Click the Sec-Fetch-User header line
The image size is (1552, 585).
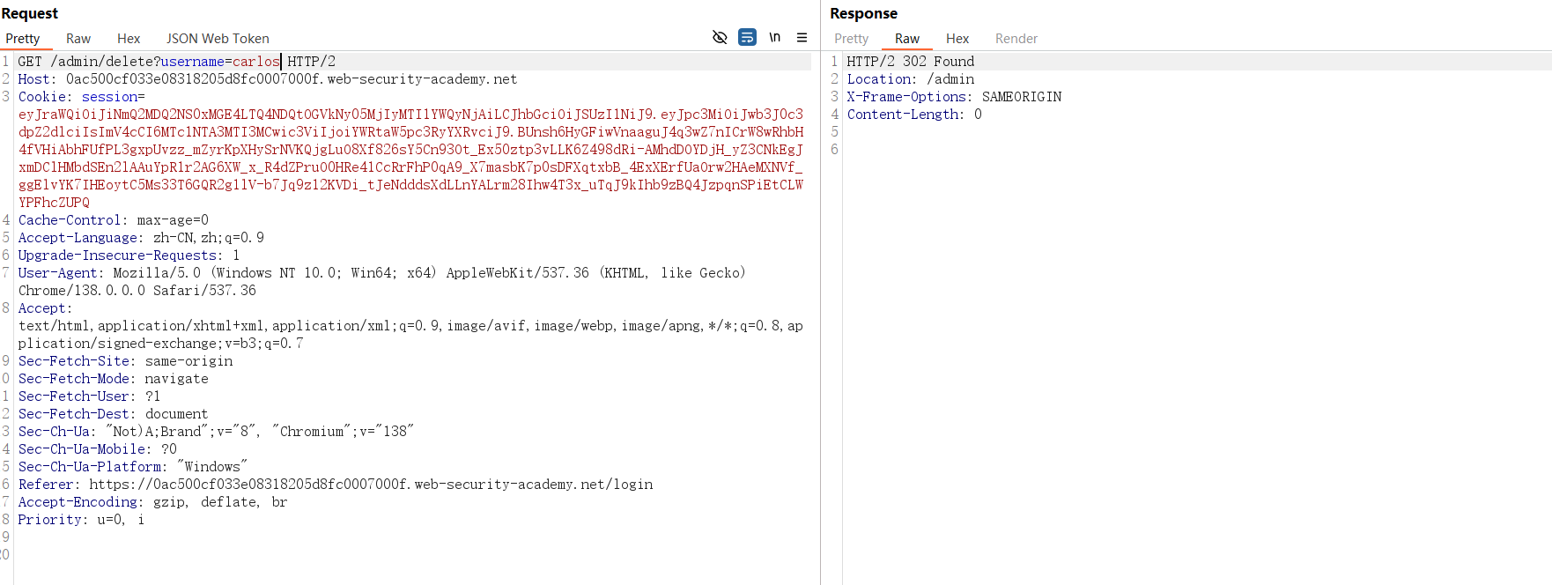pos(90,396)
